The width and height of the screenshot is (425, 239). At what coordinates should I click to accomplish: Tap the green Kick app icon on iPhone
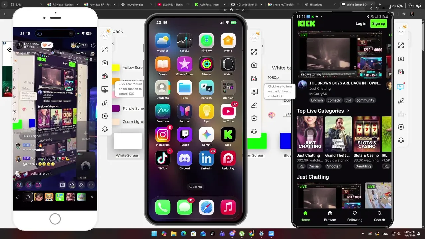pyautogui.click(x=228, y=135)
